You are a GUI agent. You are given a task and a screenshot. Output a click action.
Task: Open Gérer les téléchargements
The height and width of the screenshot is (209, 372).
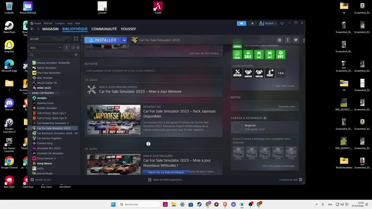coord(165,180)
